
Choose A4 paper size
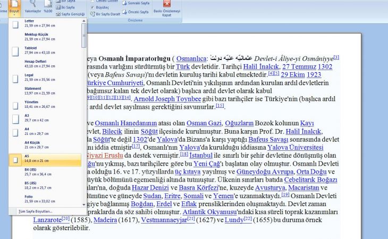pyautogui.click(x=45, y=131)
